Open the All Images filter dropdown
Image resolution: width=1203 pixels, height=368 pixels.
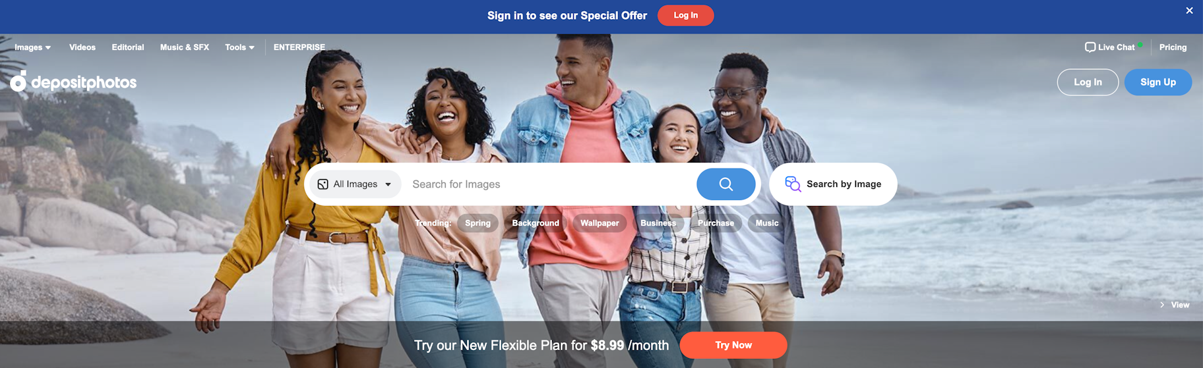tap(355, 184)
